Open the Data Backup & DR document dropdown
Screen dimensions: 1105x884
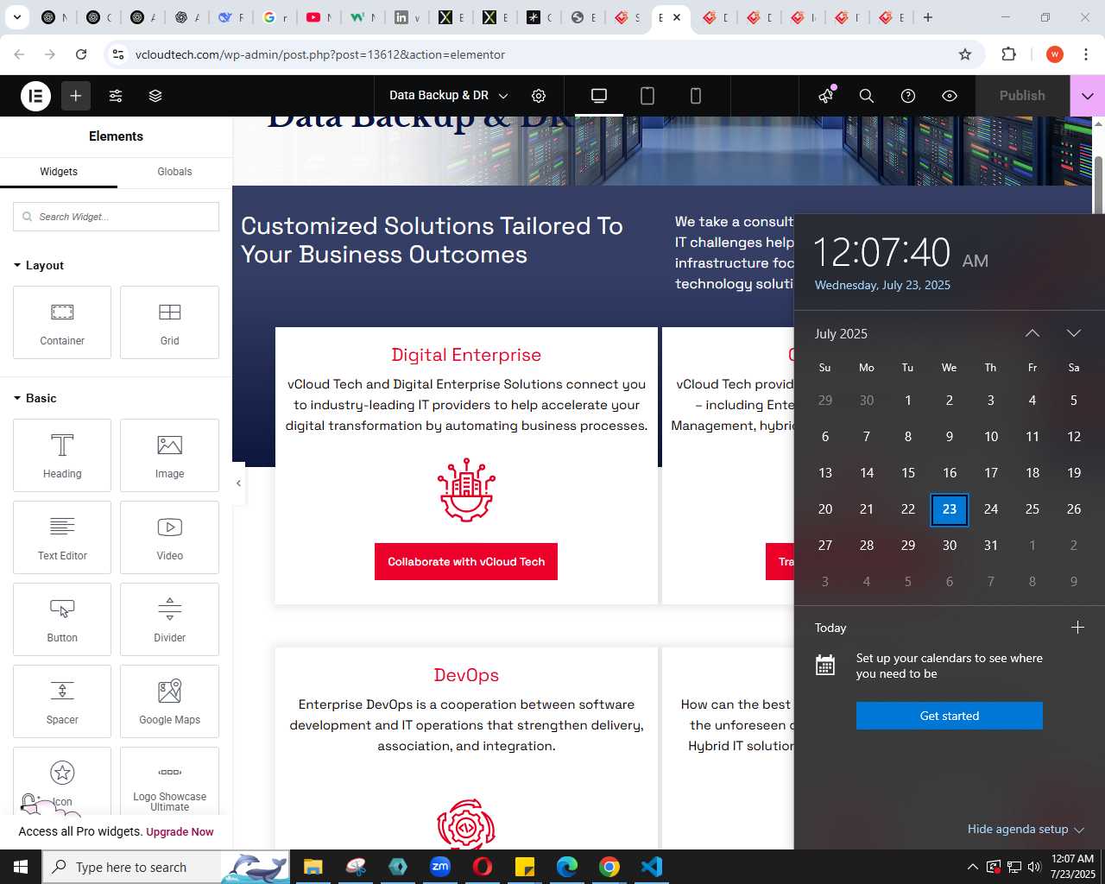click(449, 96)
